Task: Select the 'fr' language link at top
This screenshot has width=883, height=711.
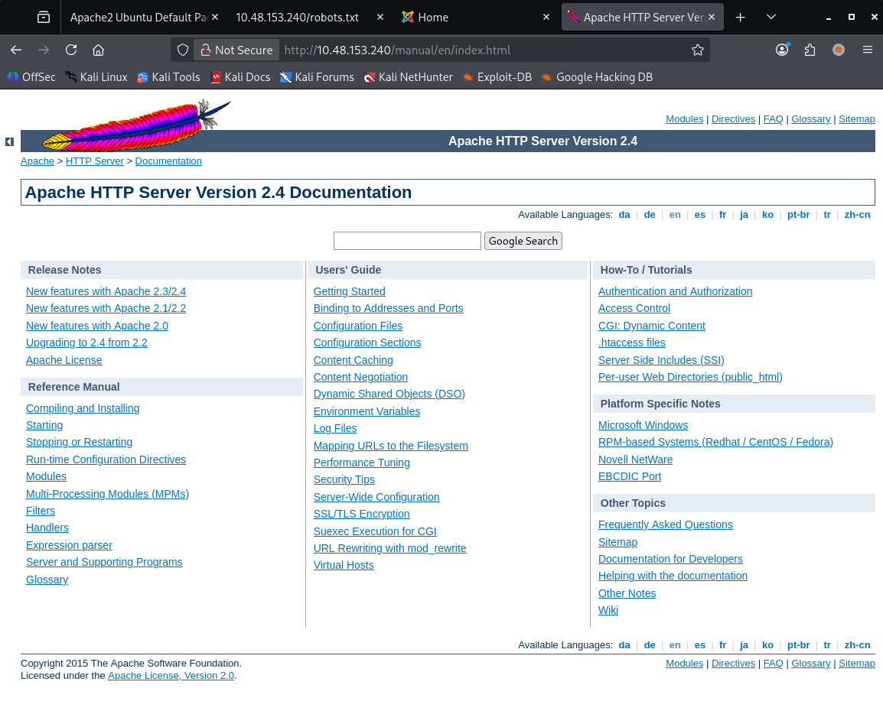Action: click(722, 215)
